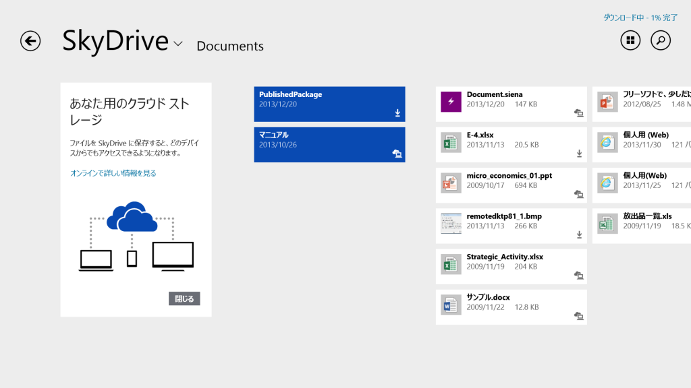Click the 個人用 (Web) 2013/11/30 IE icon
This screenshot has height=388, width=691.
coord(607,143)
